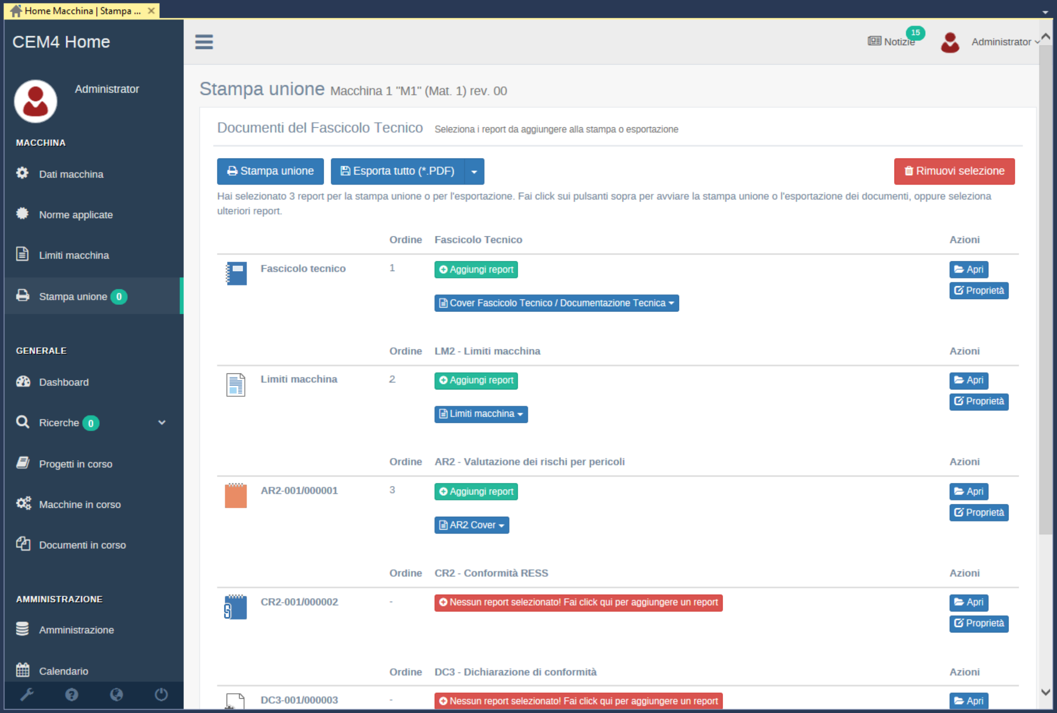The image size is (1057, 713).
Task: Expand the Esporta tutto split dropdown arrow
Action: tap(474, 171)
